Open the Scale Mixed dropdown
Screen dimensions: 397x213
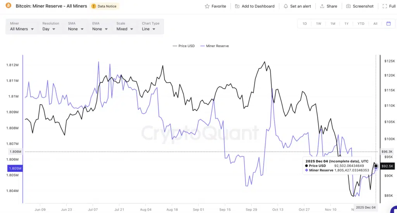[x=125, y=29]
